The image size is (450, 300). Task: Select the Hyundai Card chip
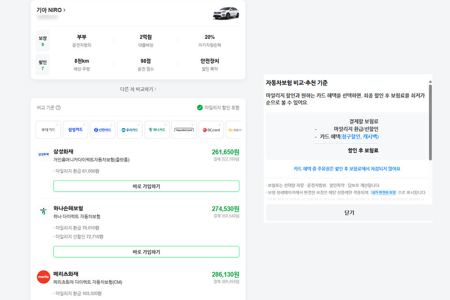click(x=184, y=130)
